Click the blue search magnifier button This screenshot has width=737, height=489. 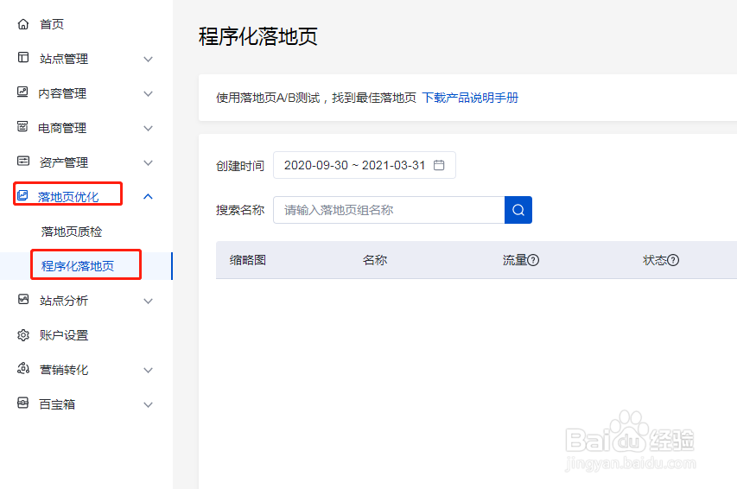tap(518, 210)
